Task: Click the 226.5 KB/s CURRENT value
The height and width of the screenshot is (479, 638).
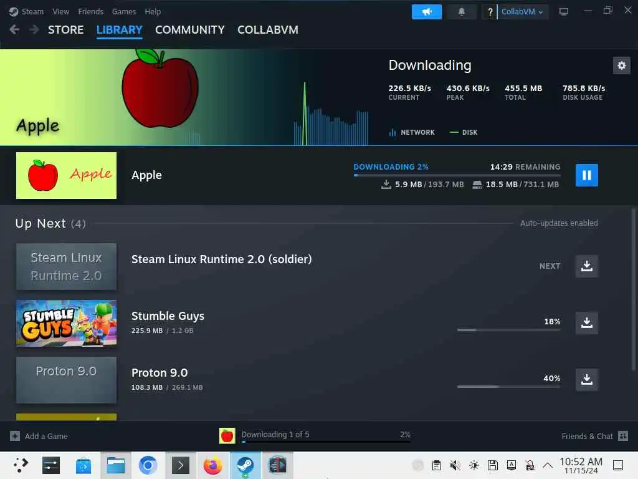Action: [409, 89]
